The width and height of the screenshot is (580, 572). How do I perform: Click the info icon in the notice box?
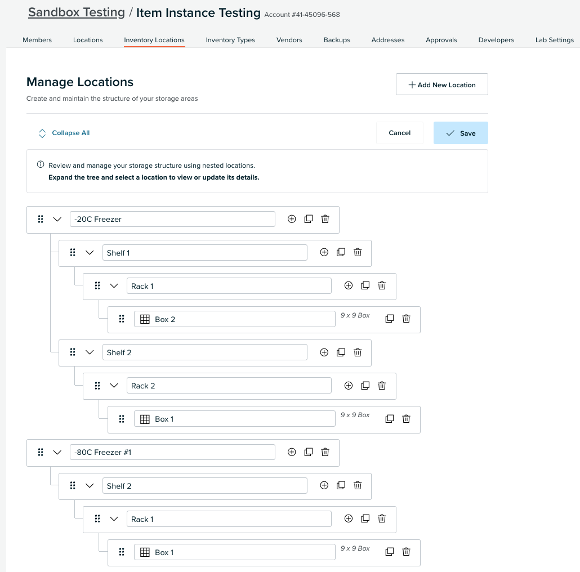tap(41, 165)
